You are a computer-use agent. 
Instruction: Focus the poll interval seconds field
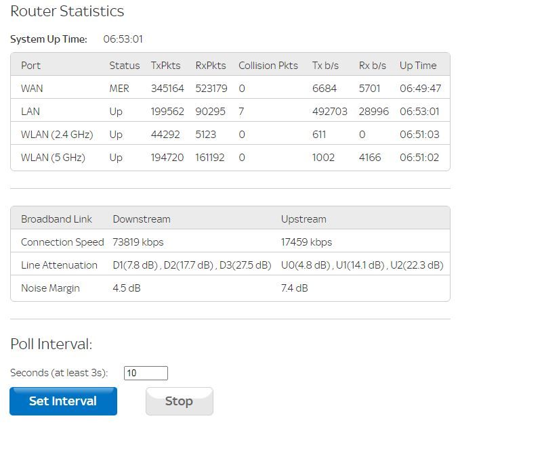146,373
